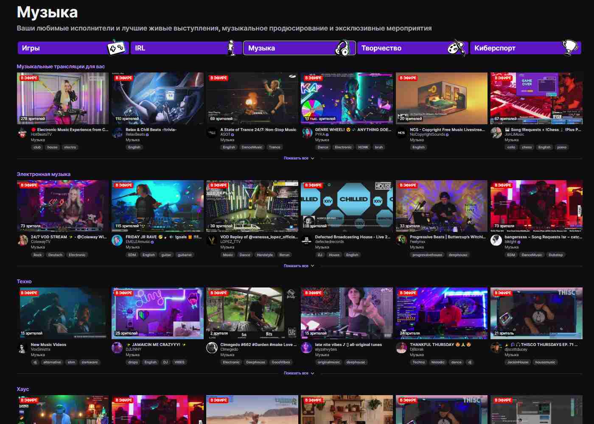Open the THANKFUL THURSDAY stream thumbnail
This screenshot has height=424, width=594.
pyautogui.click(x=442, y=313)
